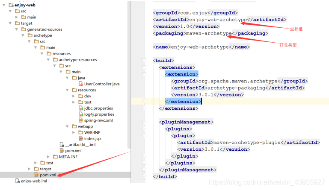This screenshot has height=190, width=329.
Task: Select the highlighted pom.xml at tree bottom
Action: [x=48, y=175]
